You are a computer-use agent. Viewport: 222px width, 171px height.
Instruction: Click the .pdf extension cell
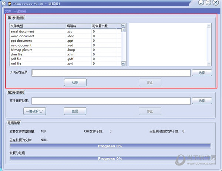(78, 59)
